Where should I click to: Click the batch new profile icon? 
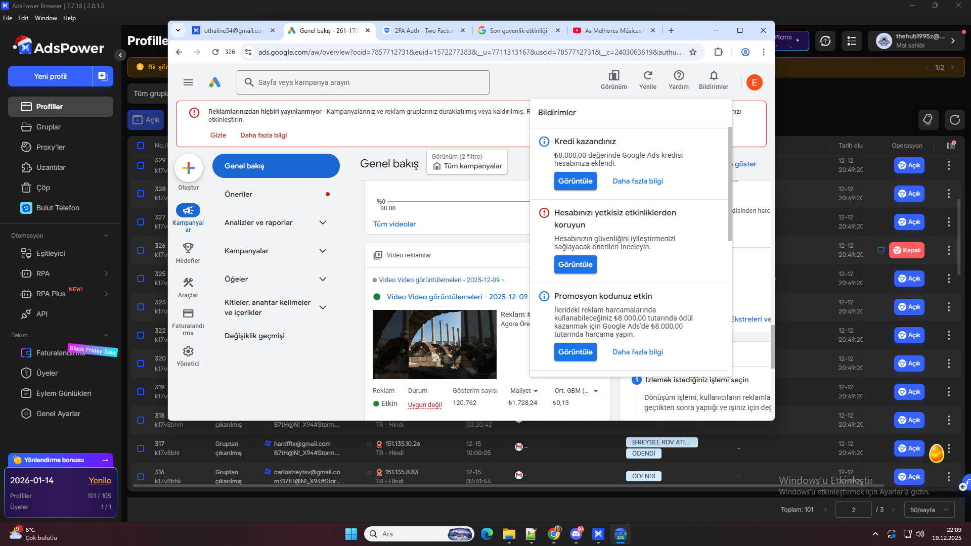point(103,76)
